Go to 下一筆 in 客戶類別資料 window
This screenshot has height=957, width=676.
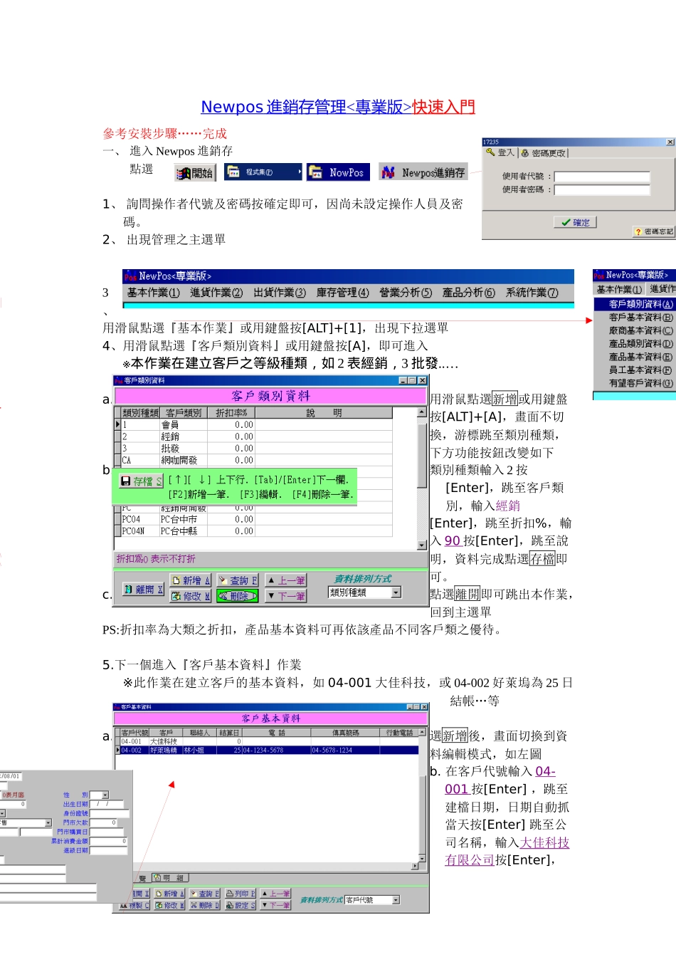coord(286,596)
